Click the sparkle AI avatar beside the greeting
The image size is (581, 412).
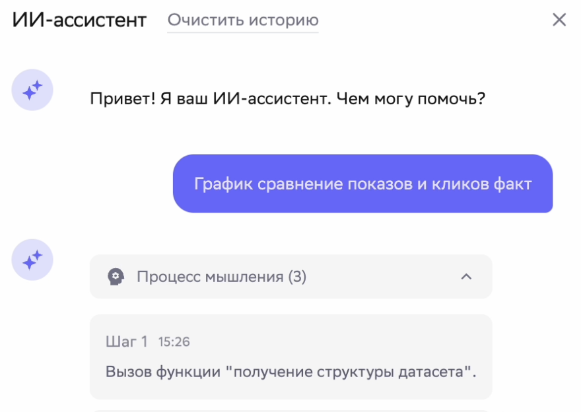(x=32, y=89)
